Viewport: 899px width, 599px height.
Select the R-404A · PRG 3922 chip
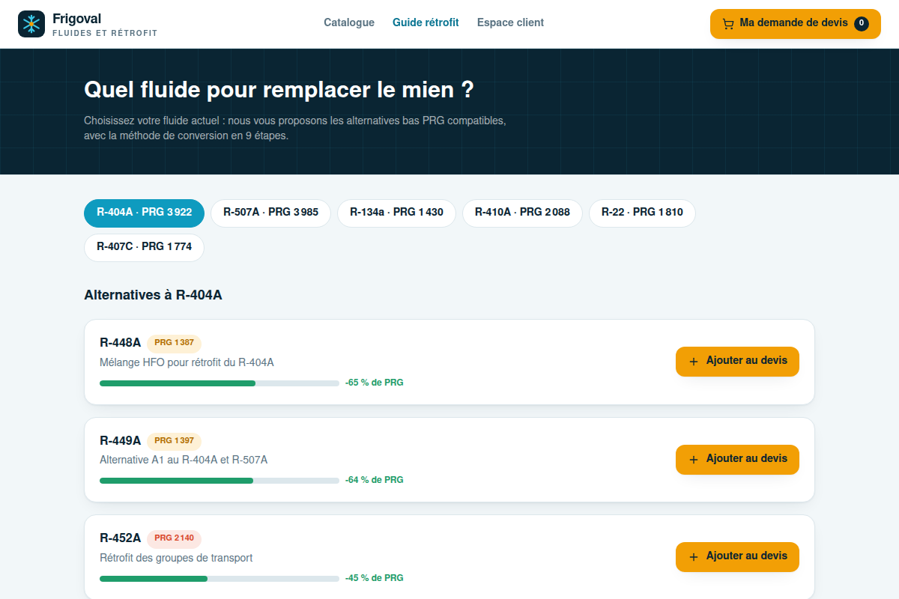[x=144, y=213]
